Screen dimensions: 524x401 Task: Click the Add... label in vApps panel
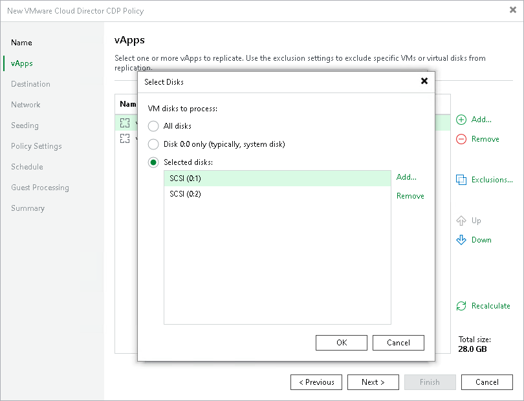point(481,120)
